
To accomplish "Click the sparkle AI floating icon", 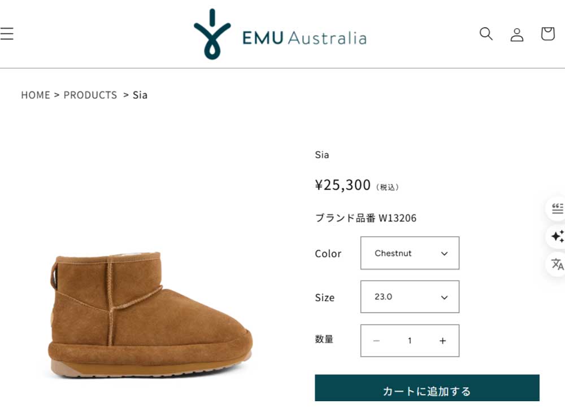I will click(x=557, y=236).
